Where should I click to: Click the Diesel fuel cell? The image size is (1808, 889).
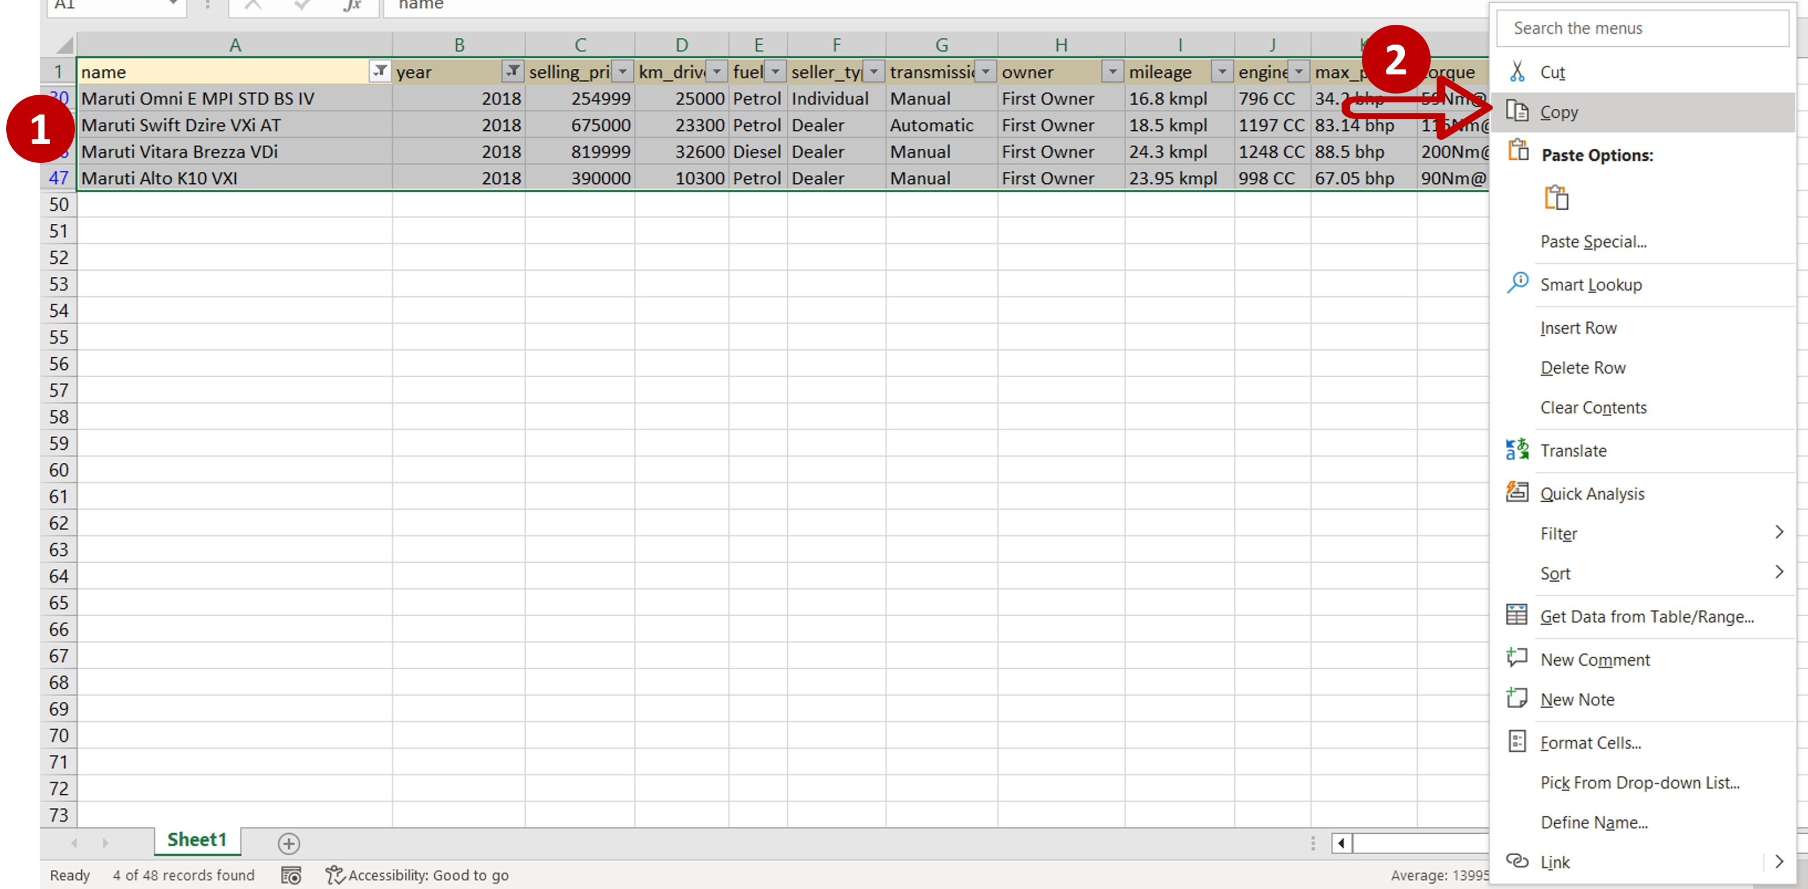point(758,152)
